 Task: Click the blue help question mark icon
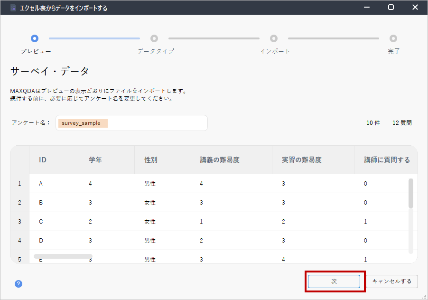tap(19, 284)
